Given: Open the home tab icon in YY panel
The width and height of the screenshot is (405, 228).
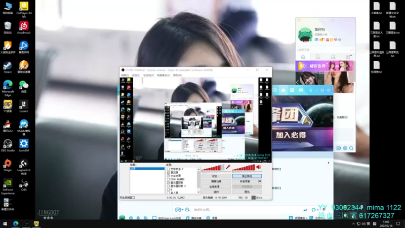Looking at the screenshot, I should (x=303, y=57).
